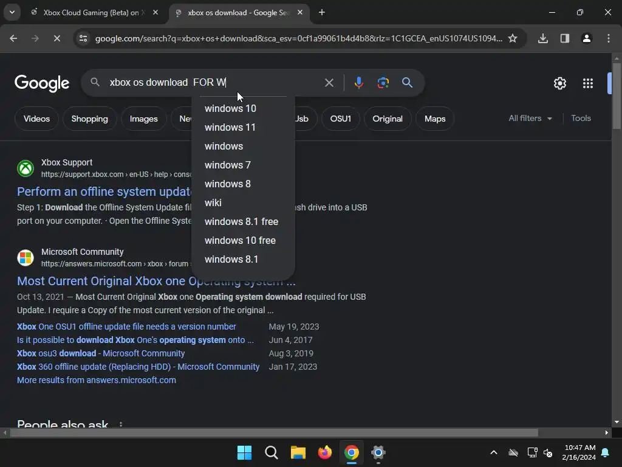View site information icon in address bar
This screenshot has width=622, height=467.
coord(83,38)
